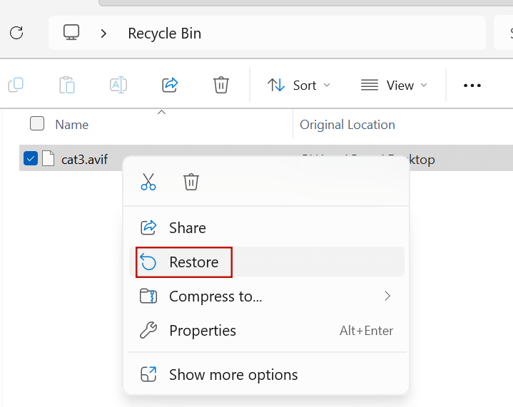The height and width of the screenshot is (407, 513).
Task: Click the Delete trash icon in the toolbar
Action: point(221,86)
